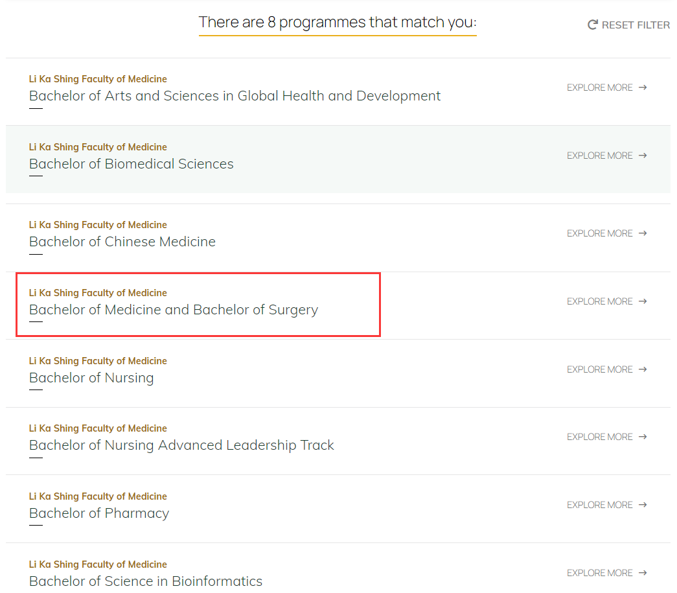
Task: Open Bachelor of Science in Bioinformatics
Action: point(146,581)
